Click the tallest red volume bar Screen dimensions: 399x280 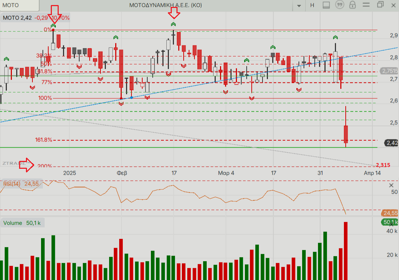tap(346, 251)
